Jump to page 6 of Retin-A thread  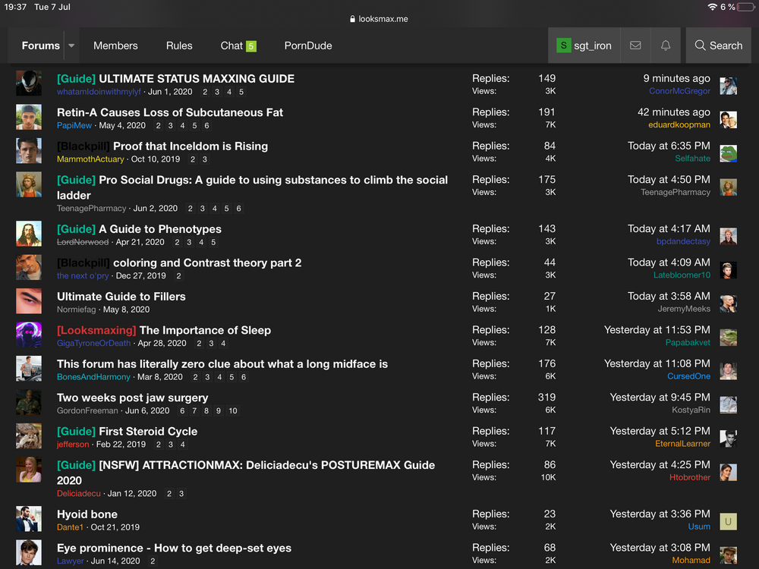tap(206, 126)
